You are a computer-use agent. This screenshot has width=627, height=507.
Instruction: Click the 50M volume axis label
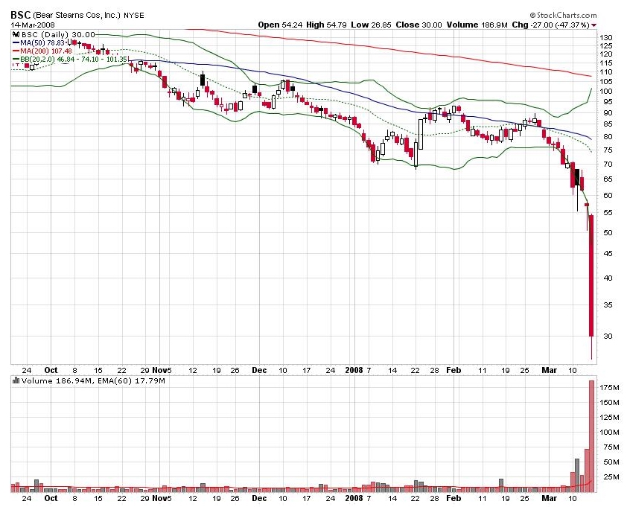[611, 462]
